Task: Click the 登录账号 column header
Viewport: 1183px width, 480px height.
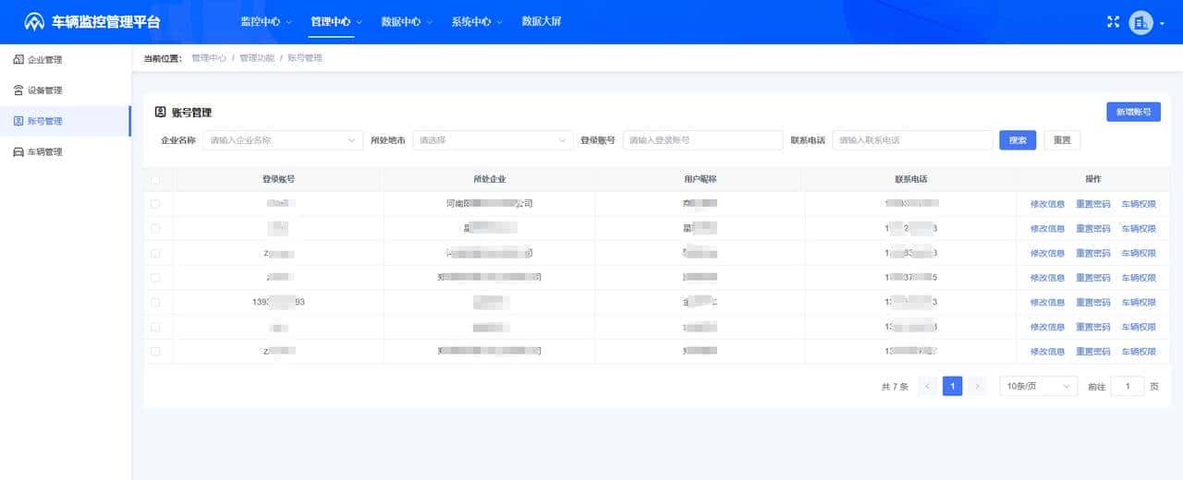Action: click(278, 179)
